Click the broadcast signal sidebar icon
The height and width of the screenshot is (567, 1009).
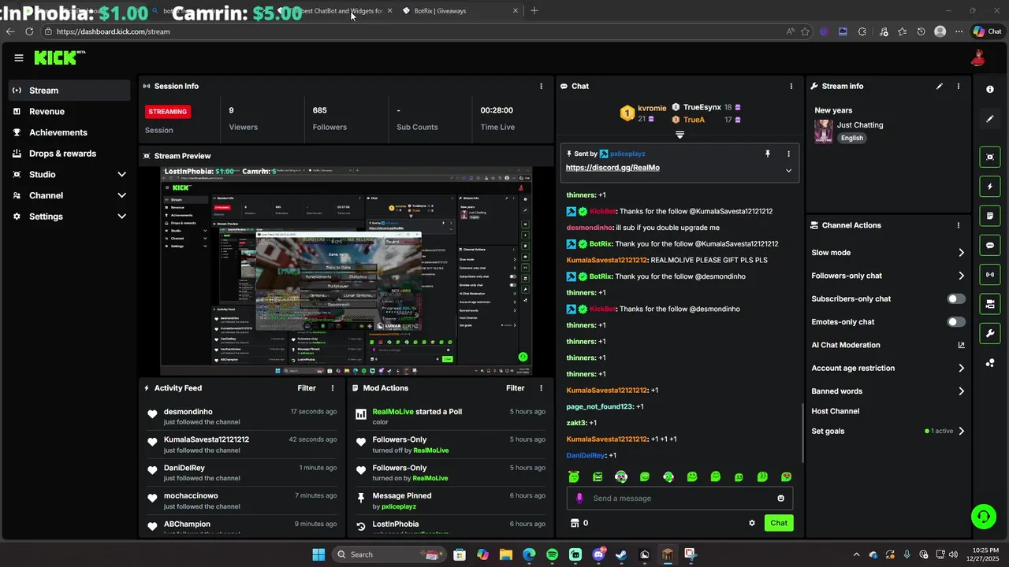pos(990,274)
